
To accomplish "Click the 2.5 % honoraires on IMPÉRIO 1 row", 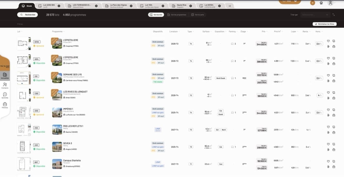I will pyautogui.click(x=319, y=112).
